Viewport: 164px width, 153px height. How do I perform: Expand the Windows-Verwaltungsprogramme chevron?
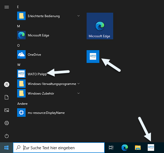(79, 84)
